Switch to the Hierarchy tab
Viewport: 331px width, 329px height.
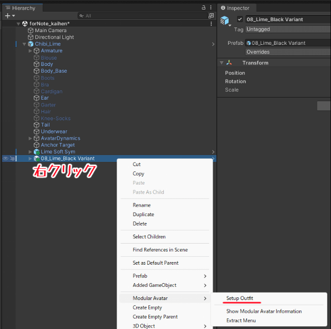tap(21, 8)
